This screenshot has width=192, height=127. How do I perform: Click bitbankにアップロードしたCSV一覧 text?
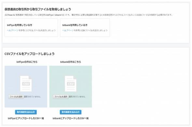[71, 118]
